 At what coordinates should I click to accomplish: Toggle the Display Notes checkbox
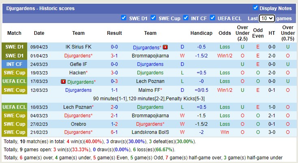point(255,8)
